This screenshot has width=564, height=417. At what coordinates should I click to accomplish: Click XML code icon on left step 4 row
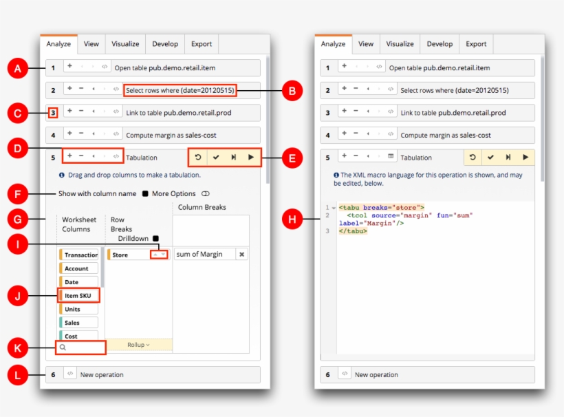point(116,134)
